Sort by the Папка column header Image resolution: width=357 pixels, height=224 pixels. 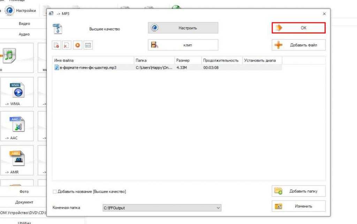pos(154,60)
